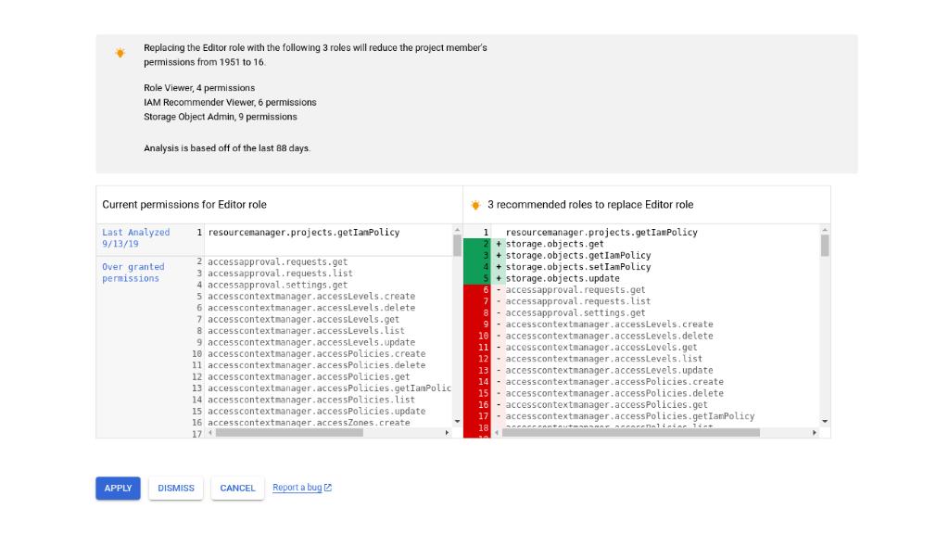The height and width of the screenshot is (534, 949).
Task: Select line 13 accessPolicies.getIamPolicy in the current permissions pane
Action: point(330,388)
